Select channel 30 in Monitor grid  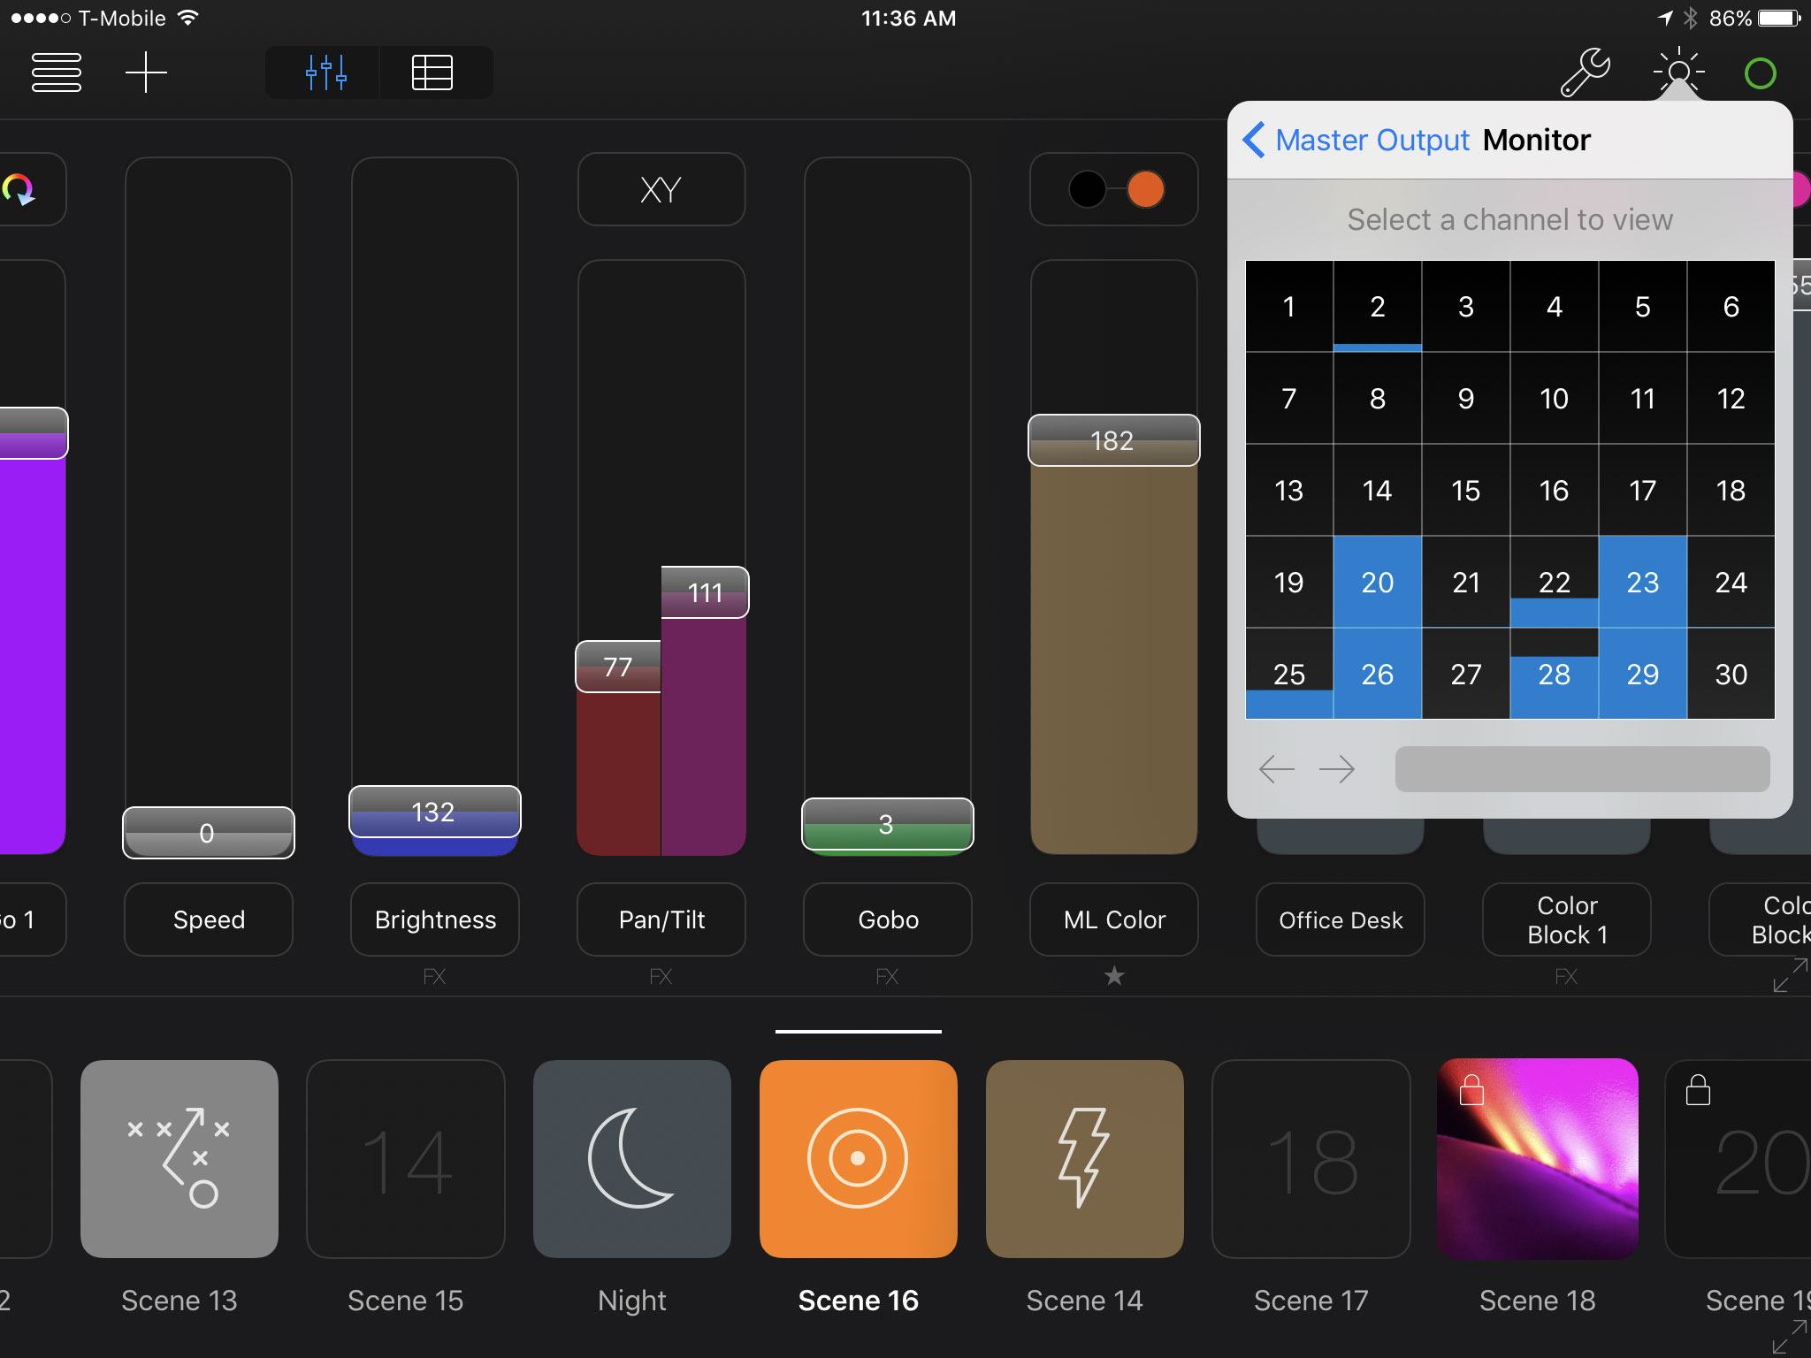click(x=1731, y=675)
